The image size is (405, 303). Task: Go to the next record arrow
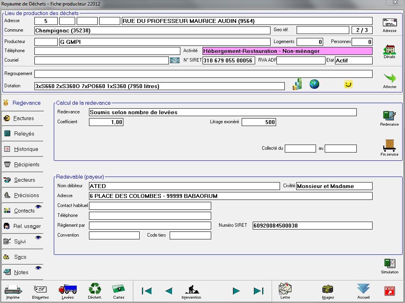(237, 291)
